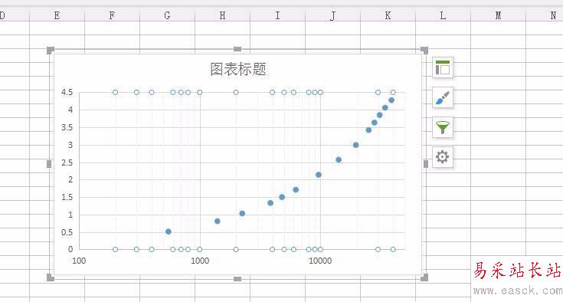Image resolution: width=563 pixels, height=302 pixels.
Task: Click the left-middle chart resize handle
Action: (x=49, y=164)
